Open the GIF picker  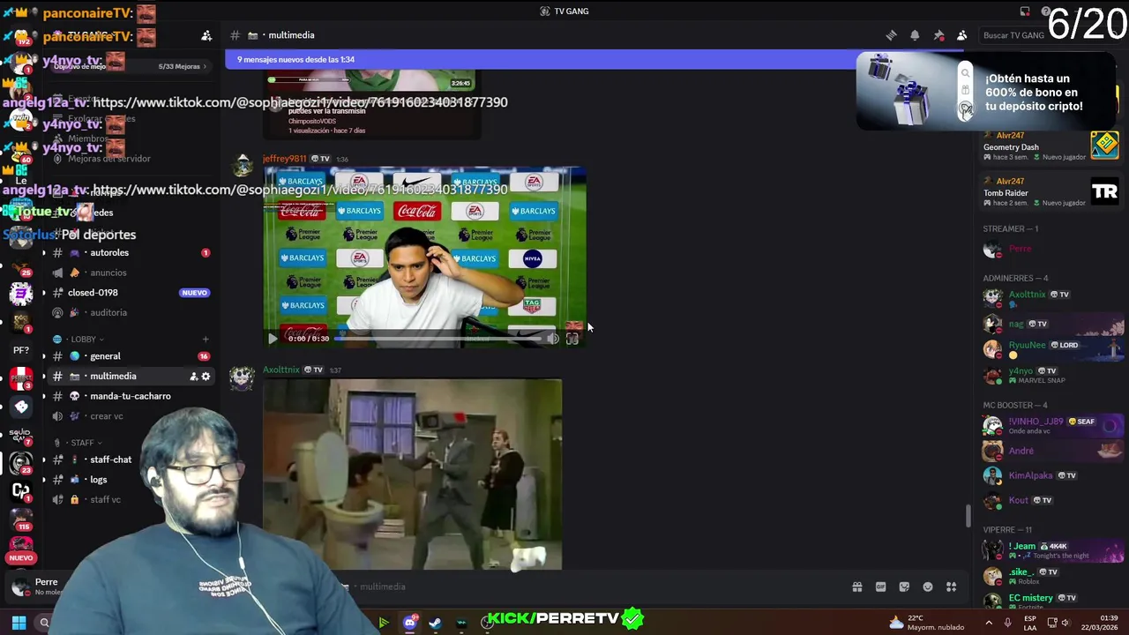[880, 586]
